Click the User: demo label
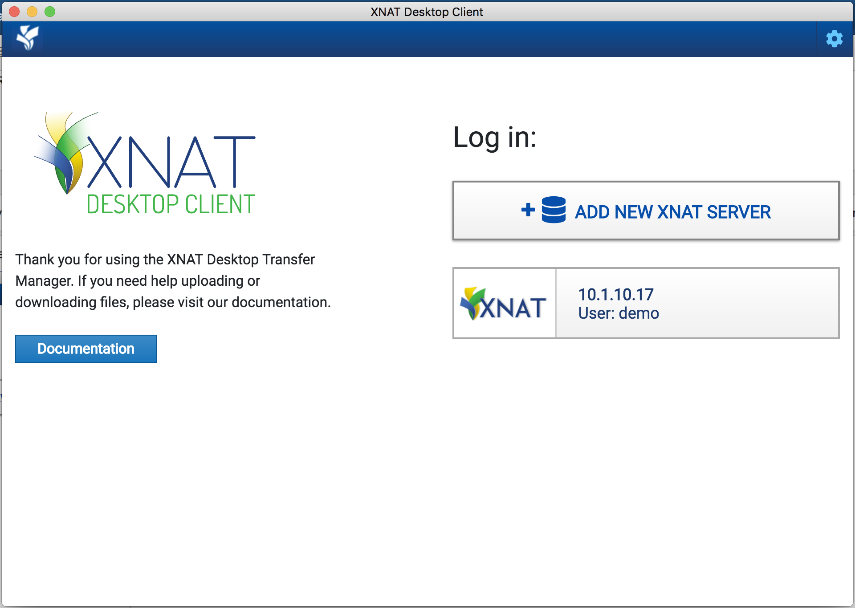Screen dimensions: 855x608 (x=618, y=313)
